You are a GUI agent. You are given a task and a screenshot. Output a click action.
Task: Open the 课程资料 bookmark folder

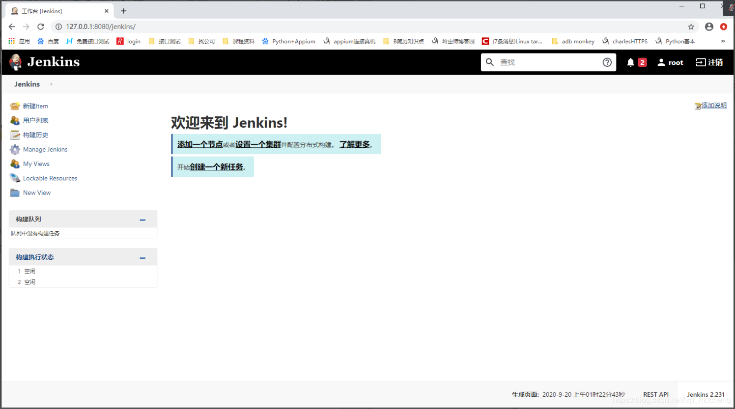click(x=239, y=41)
